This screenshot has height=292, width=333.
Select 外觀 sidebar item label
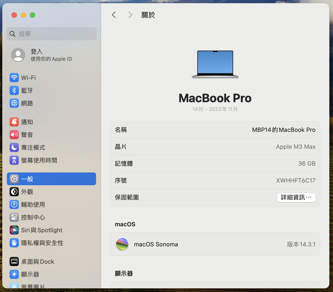[27, 191]
